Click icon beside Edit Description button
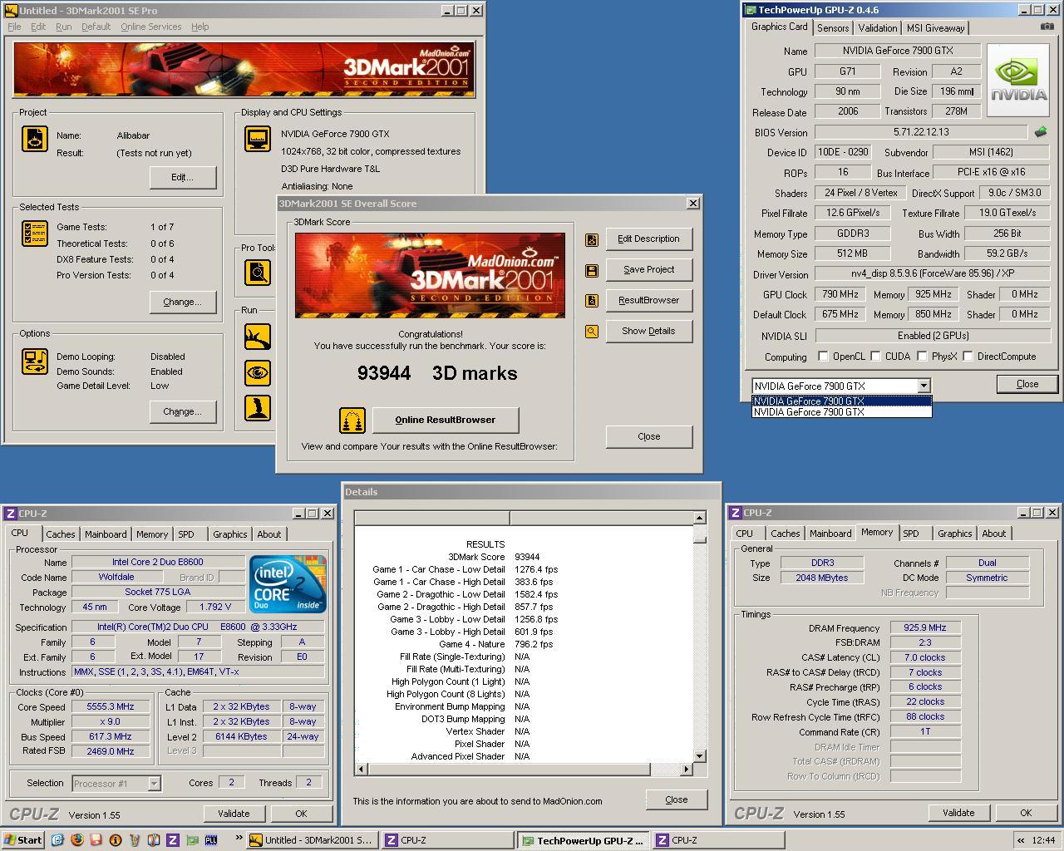Viewport: 1064px width, 851px height. coord(592,239)
